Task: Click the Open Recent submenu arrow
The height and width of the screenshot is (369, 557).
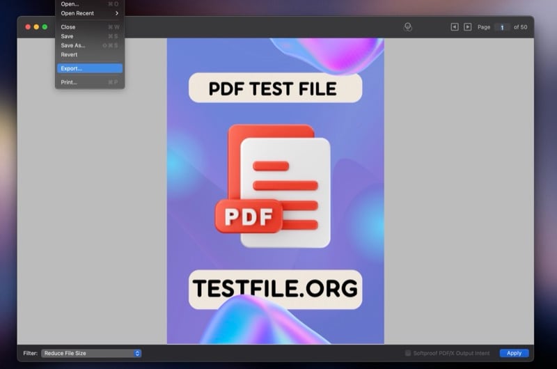Action: [x=117, y=13]
